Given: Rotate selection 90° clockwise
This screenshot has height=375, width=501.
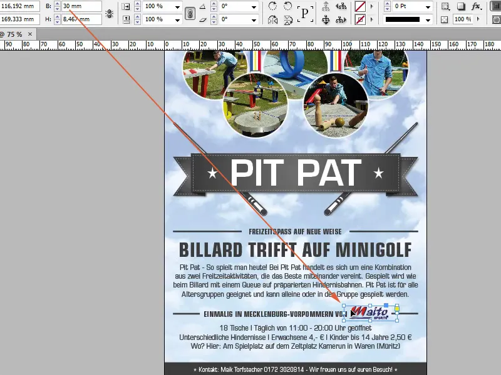Looking at the screenshot, I should tap(272, 6).
